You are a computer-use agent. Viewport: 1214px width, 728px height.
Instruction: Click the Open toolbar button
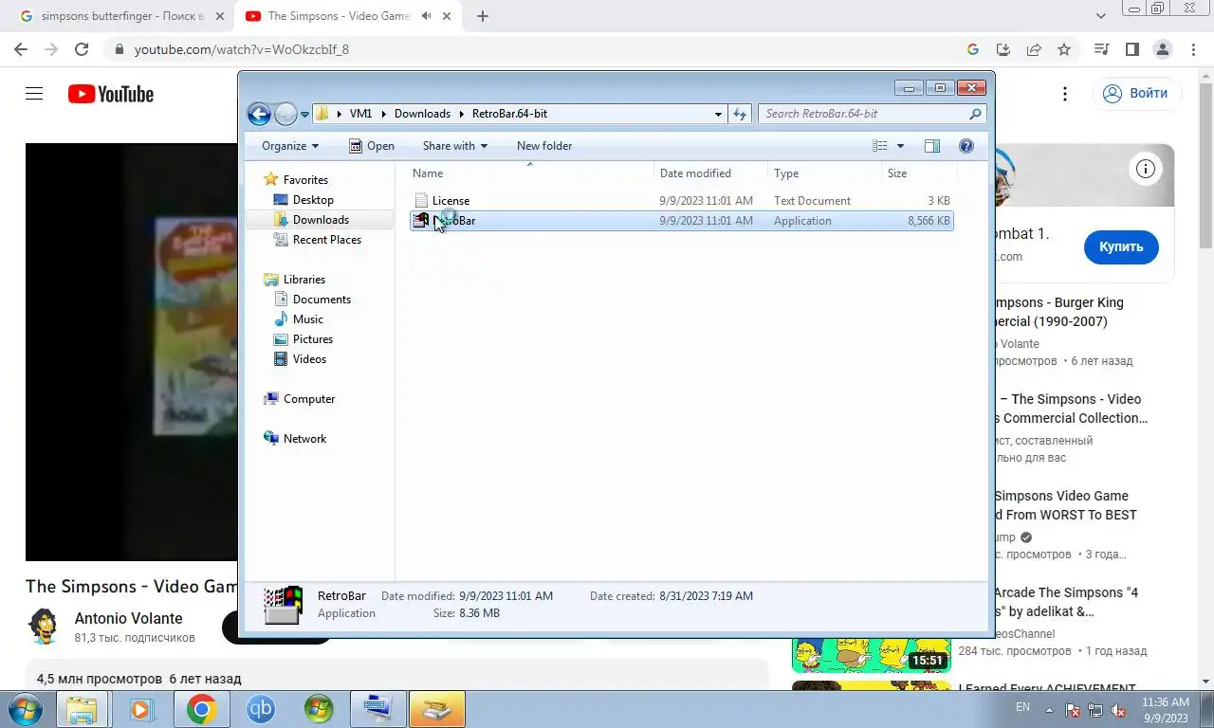coord(371,146)
